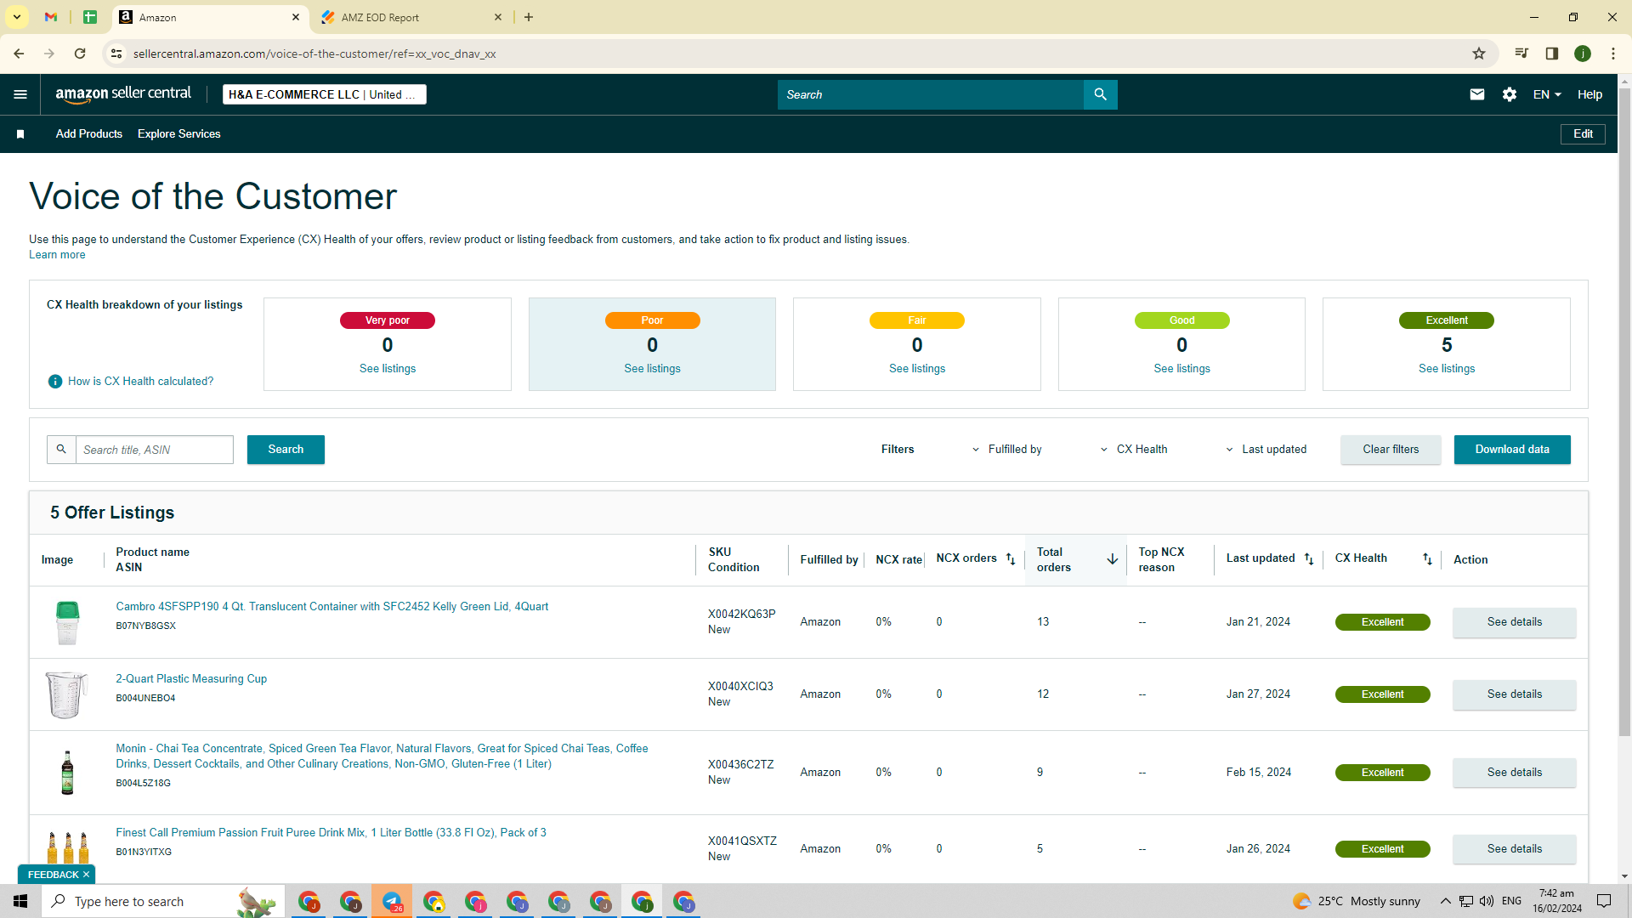
Task: Bookmark this page with the star icon
Action: [x=1479, y=54]
